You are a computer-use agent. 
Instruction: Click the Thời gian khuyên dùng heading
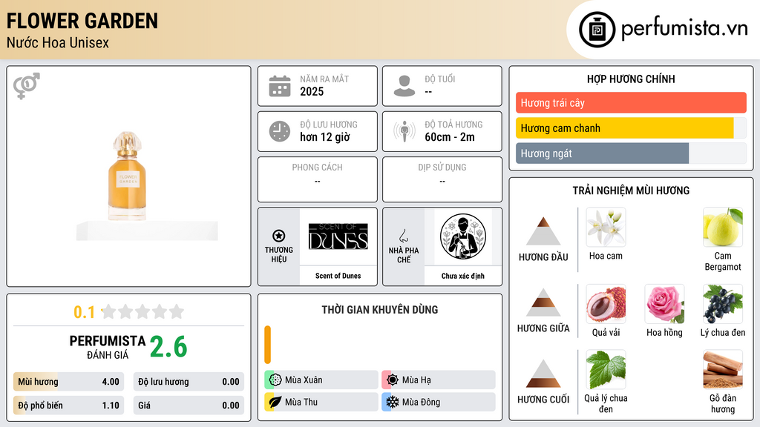tap(380, 310)
